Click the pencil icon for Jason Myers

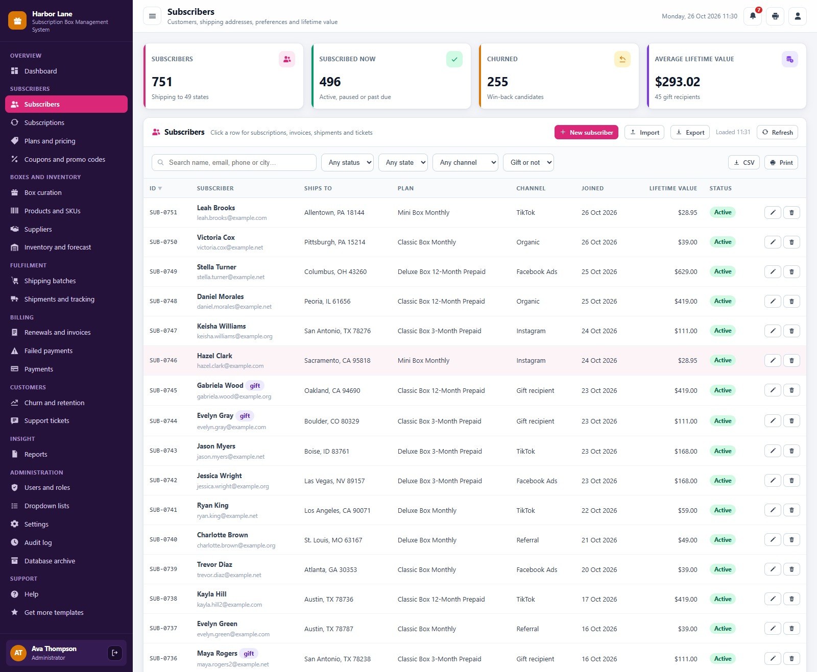[x=773, y=451]
